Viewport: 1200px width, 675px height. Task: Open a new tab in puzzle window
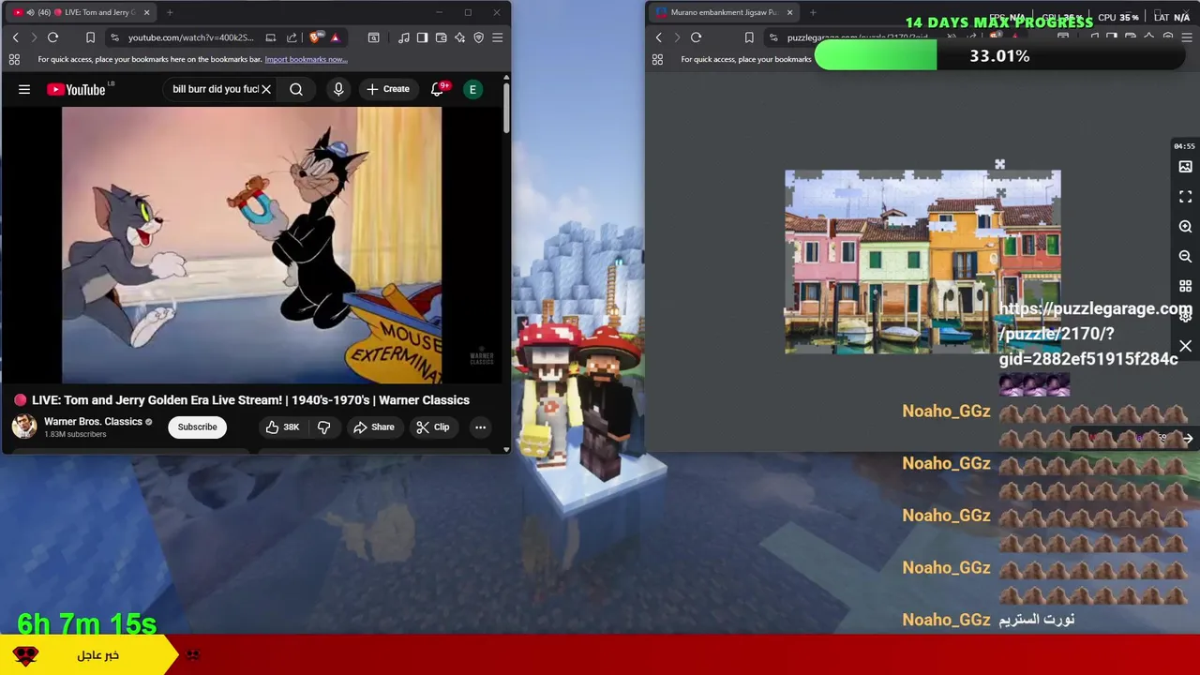point(813,12)
